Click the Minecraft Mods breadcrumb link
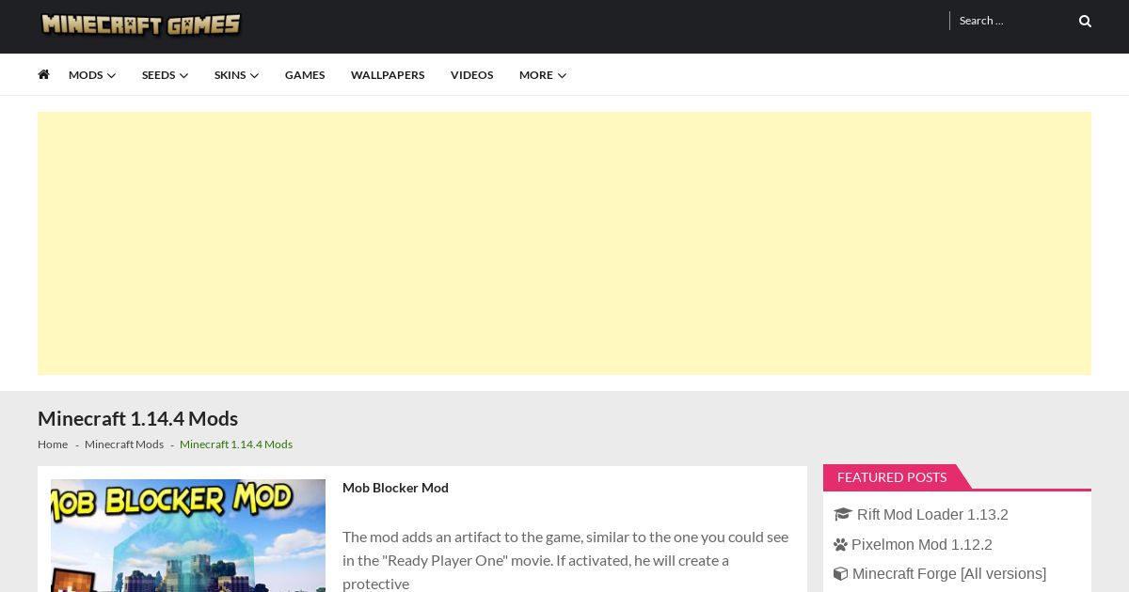The height and width of the screenshot is (592, 1129). pos(124,444)
